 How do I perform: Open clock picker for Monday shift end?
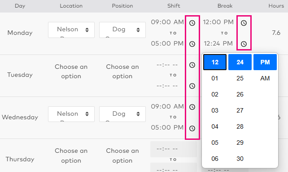point(192,44)
